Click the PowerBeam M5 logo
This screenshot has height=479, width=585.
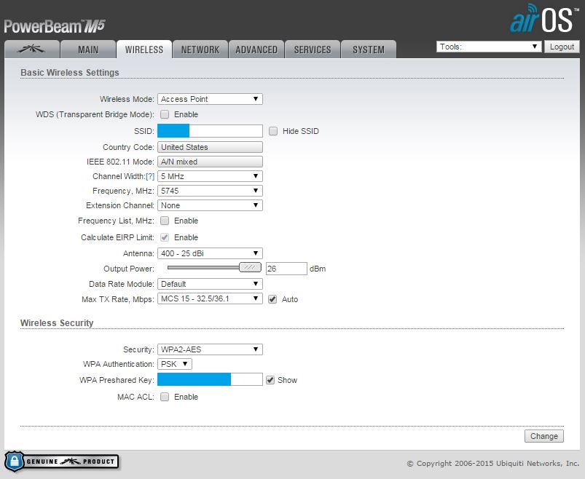point(55,26)
